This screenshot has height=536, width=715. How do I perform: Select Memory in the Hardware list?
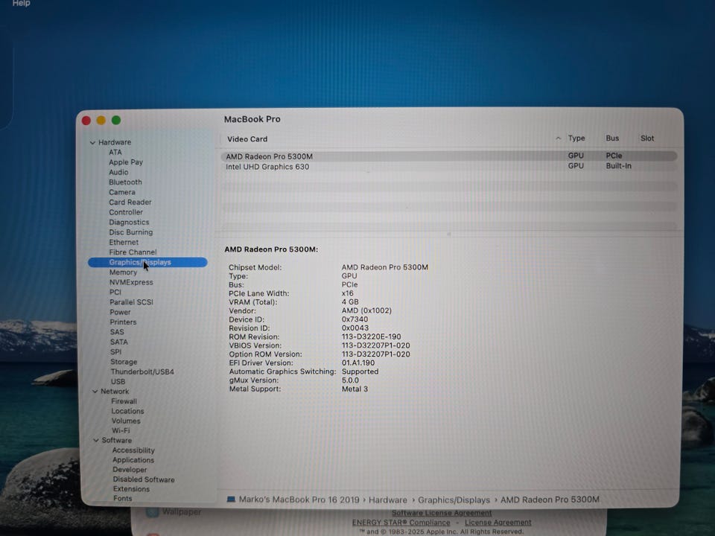(x=123, y=272)
